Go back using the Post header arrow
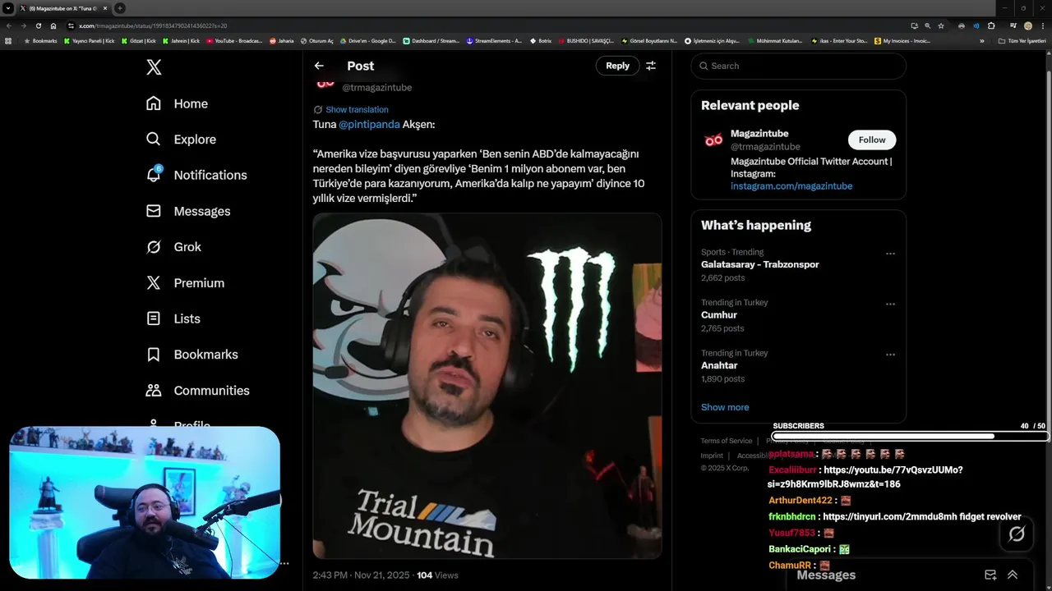This screenshot has height=591, width=1052. pyautogui.click(x=319, y=66)
